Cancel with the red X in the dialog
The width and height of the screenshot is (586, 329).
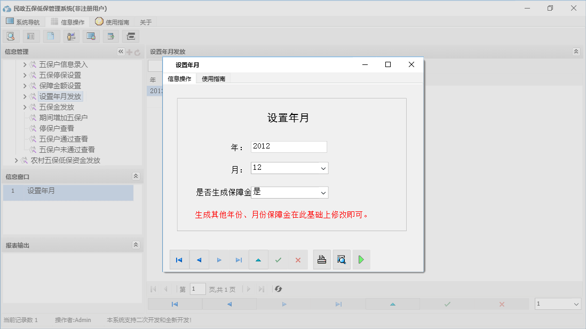(x=297, y=259)
